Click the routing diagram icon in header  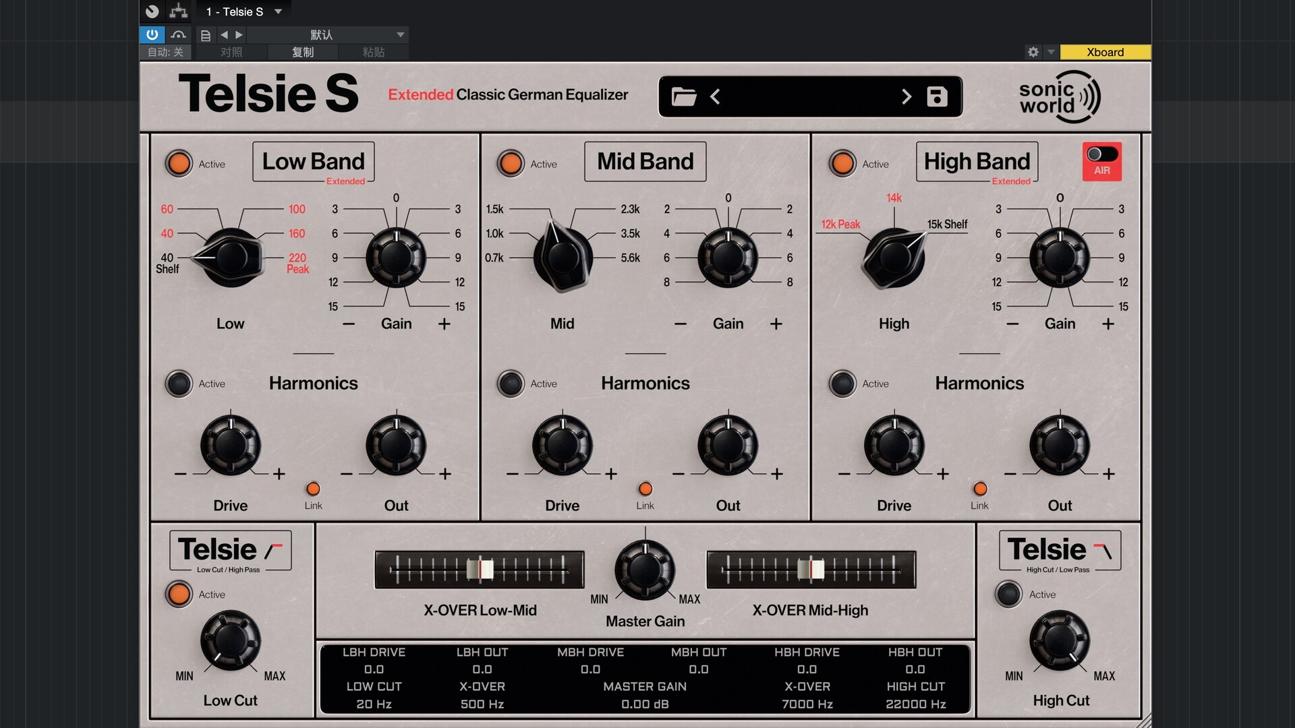pyautogui.click(x=179, y=11)
